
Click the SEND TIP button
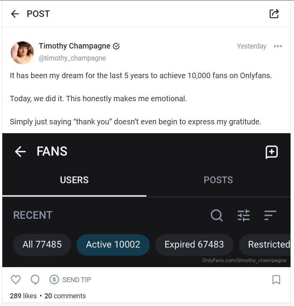pos(71,280)
